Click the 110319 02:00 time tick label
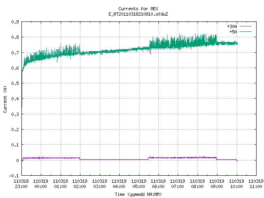Screen dimensions: 264x198 pos(80,184)
